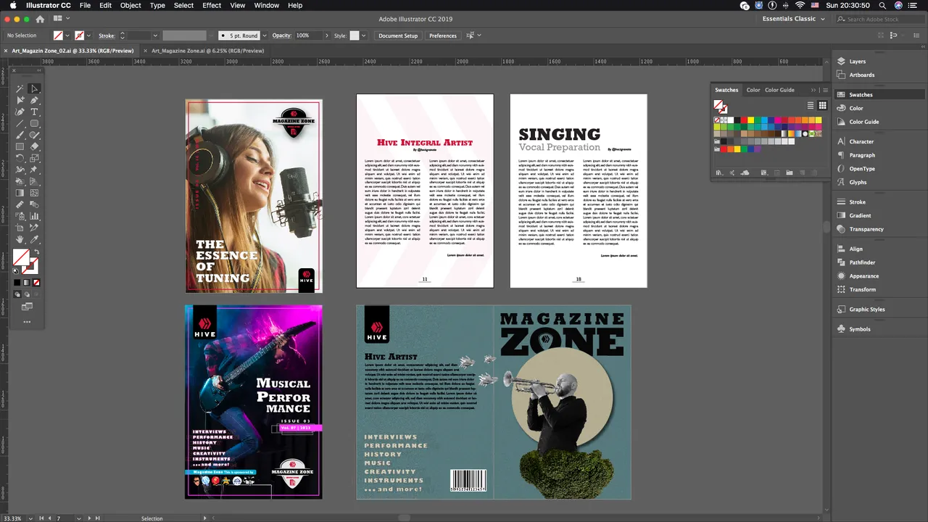Click Edit Toolbar three dots
Screen dimensions: 928x522
click(27, 321)
